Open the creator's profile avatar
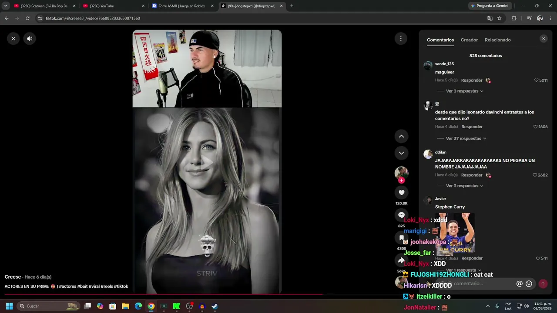 401,173
